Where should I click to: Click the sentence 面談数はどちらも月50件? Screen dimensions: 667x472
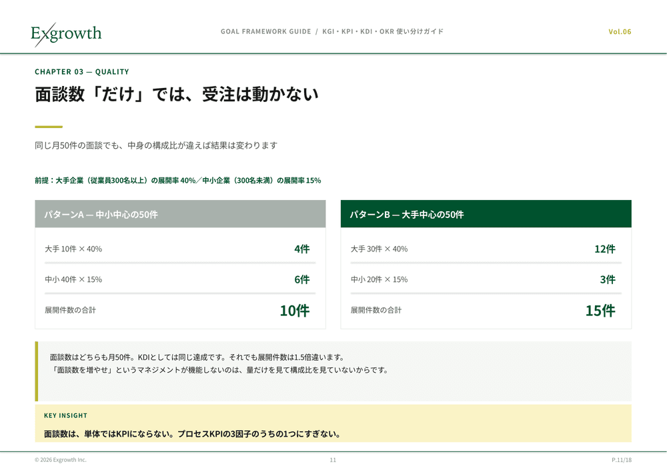tap(197, 357)
